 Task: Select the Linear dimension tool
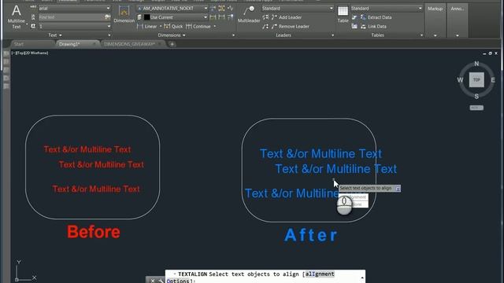click(x=147, y=26)
